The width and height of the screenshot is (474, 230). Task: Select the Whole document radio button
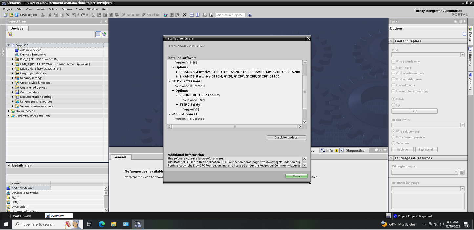(394, 132)
